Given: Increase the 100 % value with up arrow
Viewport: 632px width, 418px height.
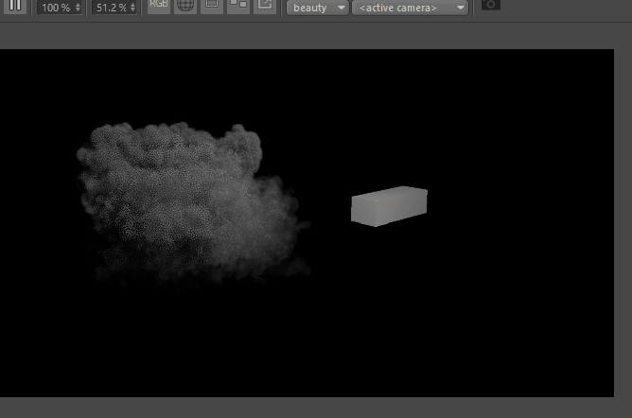Looking at the screenshot, I should tap(78, 5).
